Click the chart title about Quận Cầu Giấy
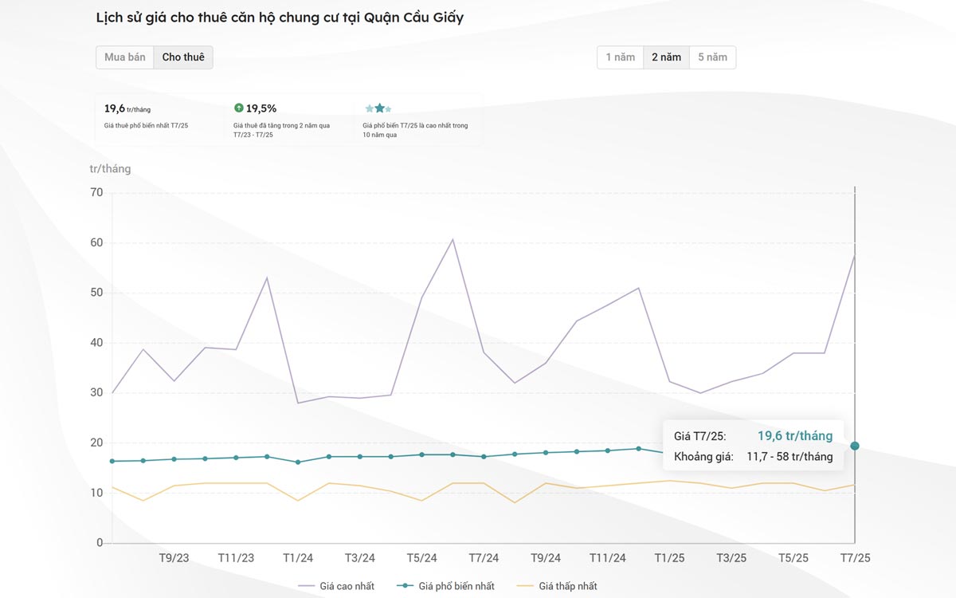Viewport: 956px width, 598px height. pyautogui.click(x=280, y=18)
